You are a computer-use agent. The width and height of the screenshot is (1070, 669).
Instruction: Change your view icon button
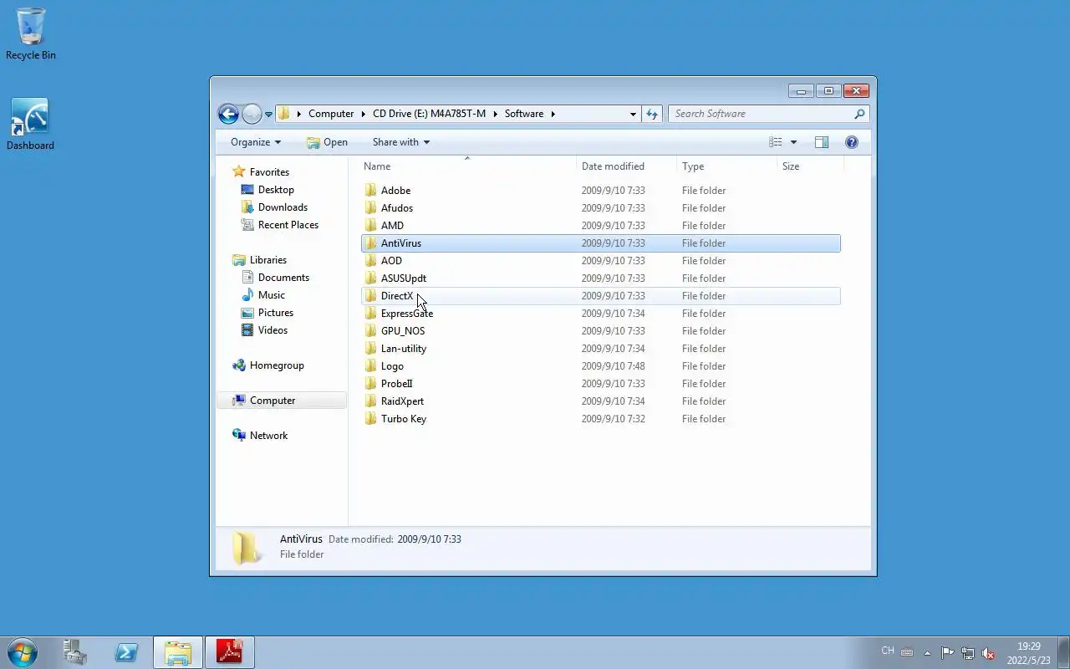[776, 142]
